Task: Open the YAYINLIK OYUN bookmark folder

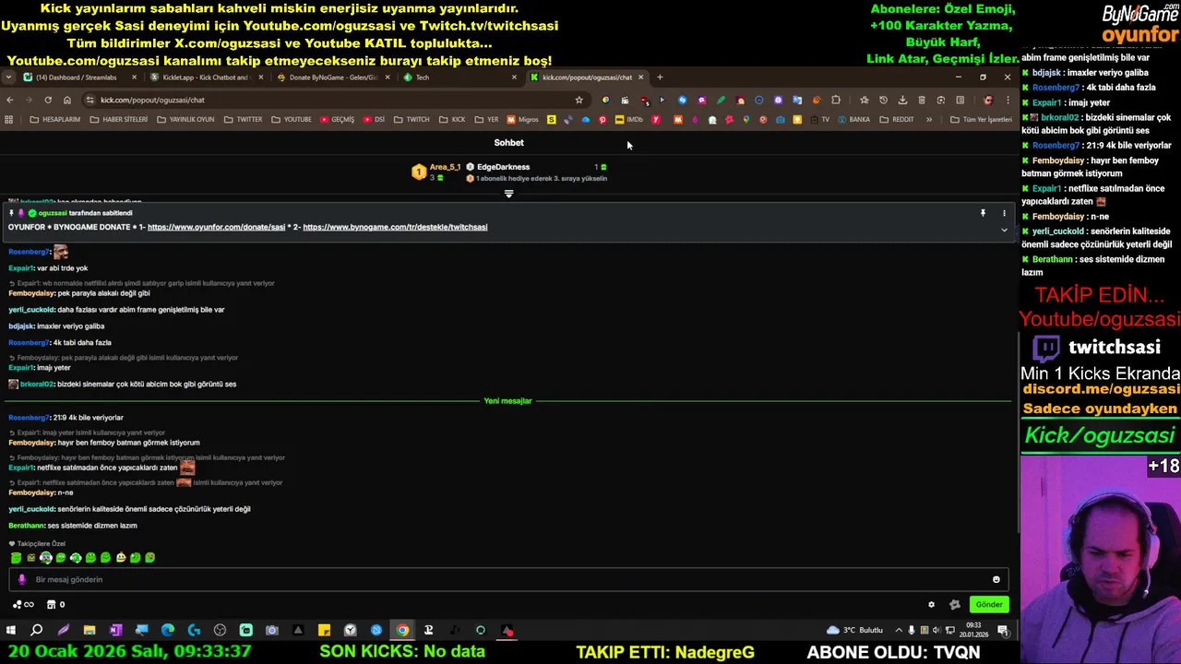Action: [185, 120]
